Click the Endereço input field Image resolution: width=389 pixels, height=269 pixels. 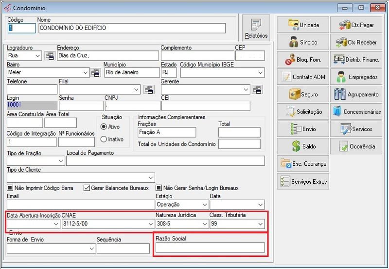[x=108, y=56]
